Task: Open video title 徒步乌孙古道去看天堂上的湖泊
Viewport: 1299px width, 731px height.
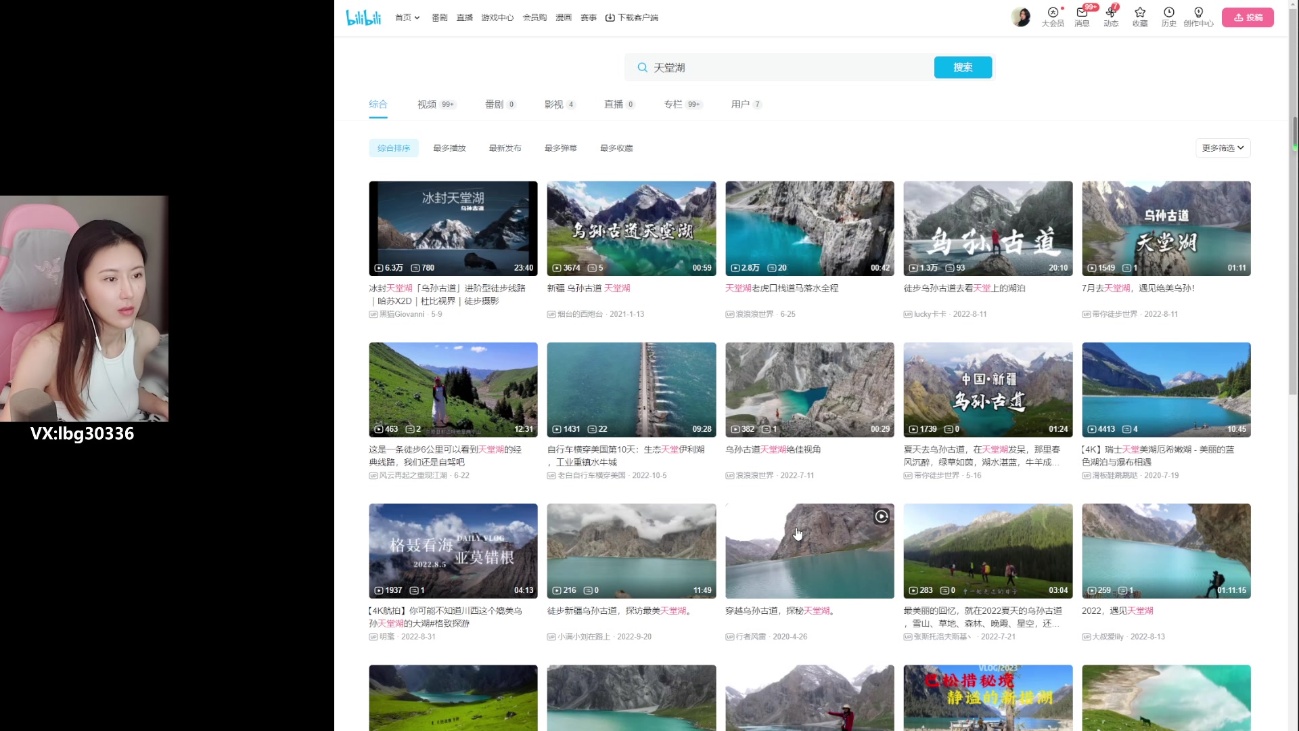Action: (x=964, y=288)
